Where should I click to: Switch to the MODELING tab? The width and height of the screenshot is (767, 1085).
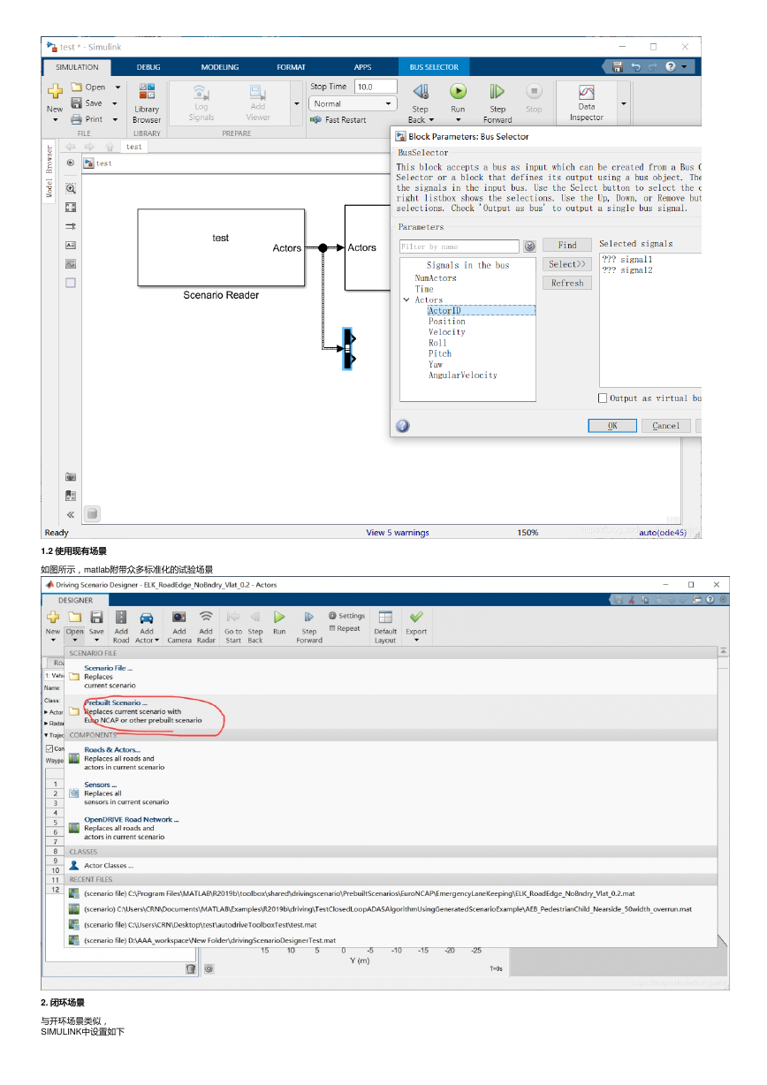220,67
